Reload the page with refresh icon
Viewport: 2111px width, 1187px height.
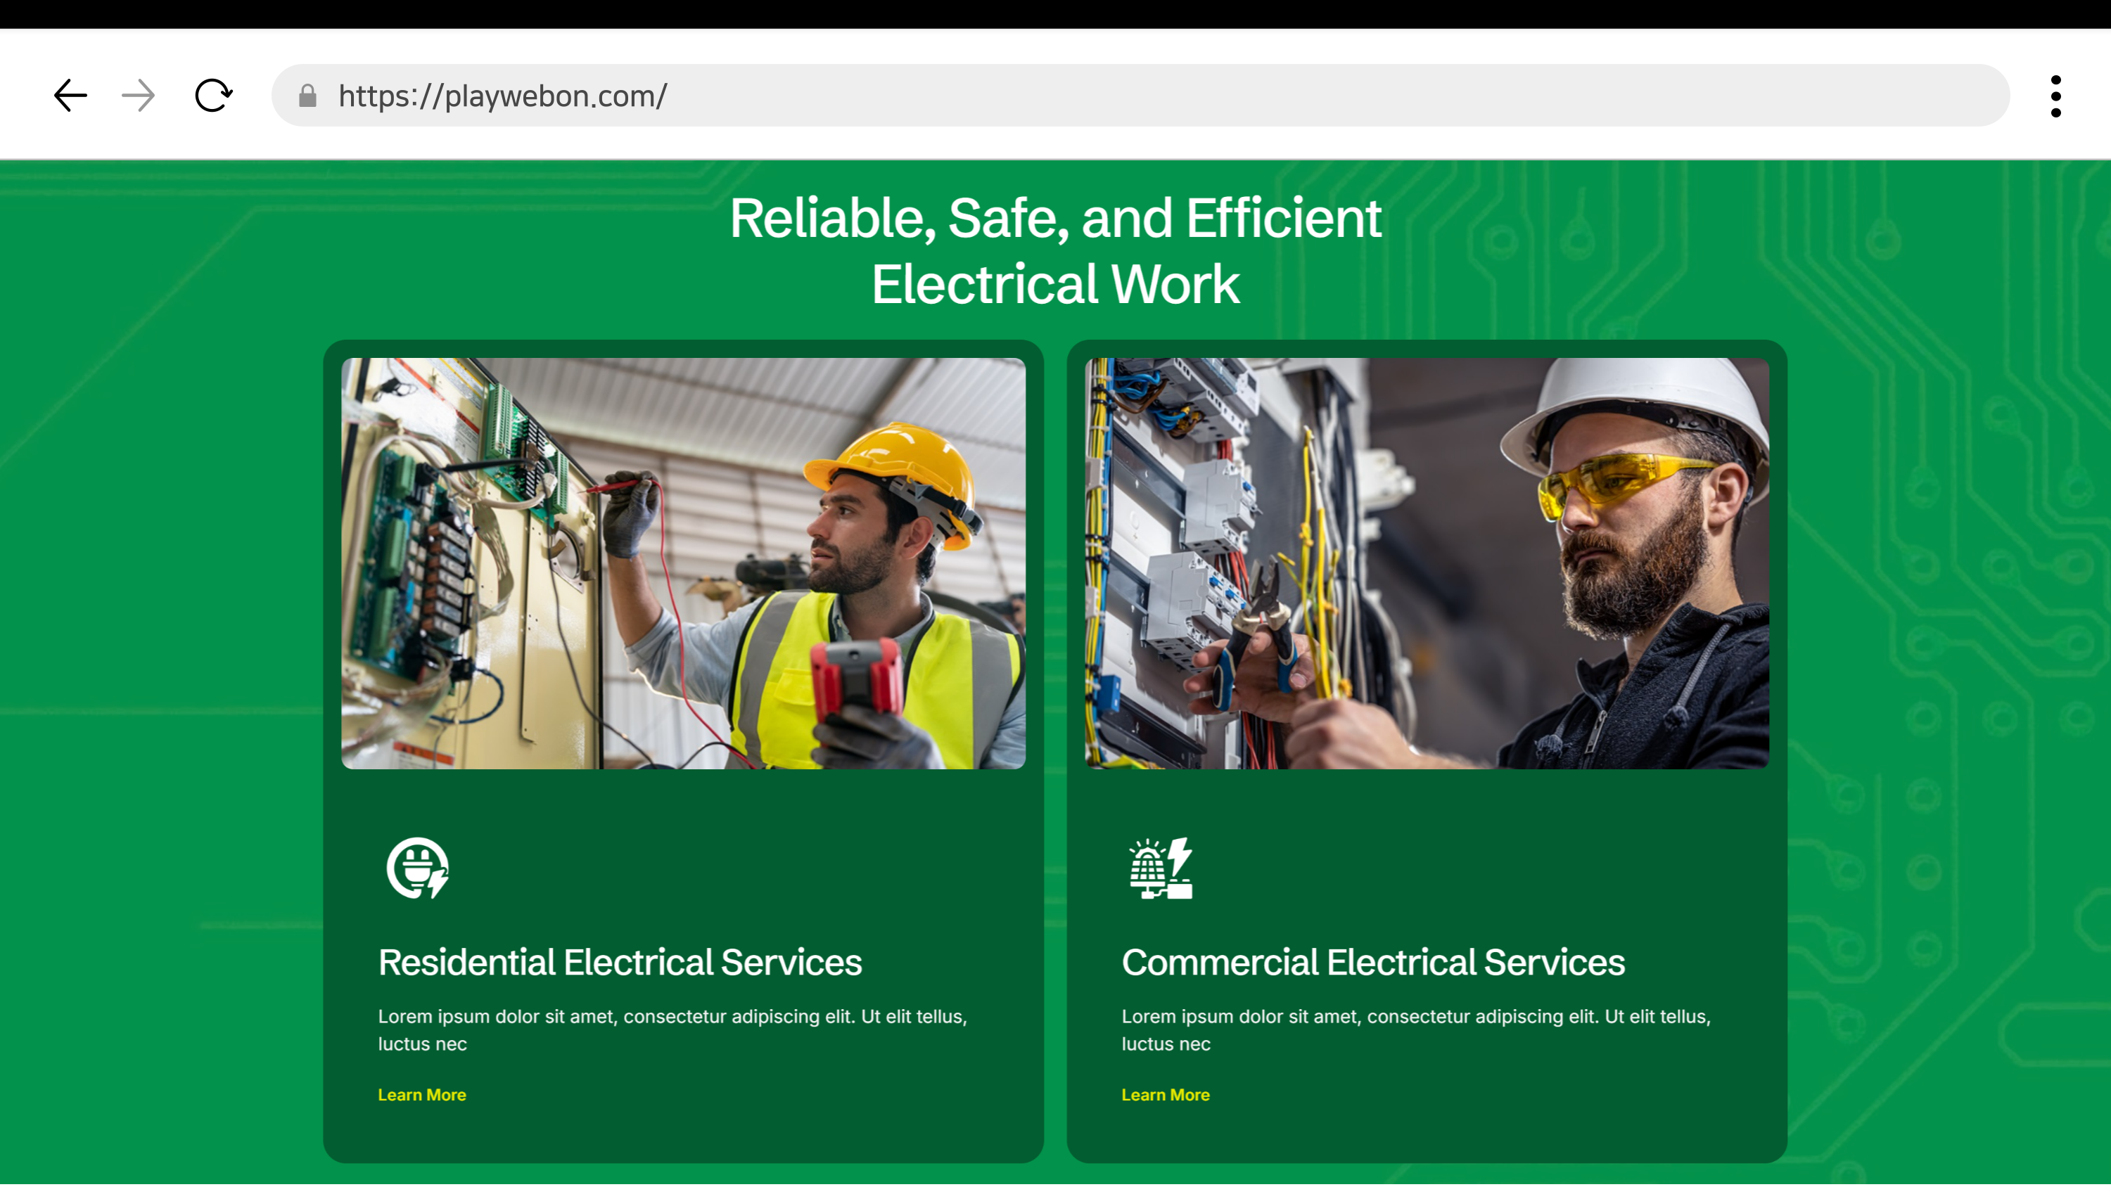coord(213,96)
